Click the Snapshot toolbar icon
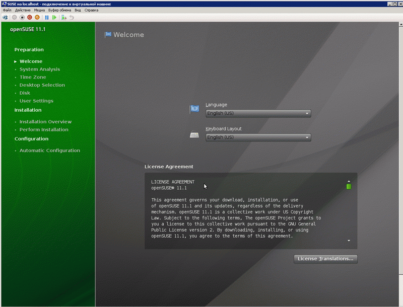 coord(64,18)
